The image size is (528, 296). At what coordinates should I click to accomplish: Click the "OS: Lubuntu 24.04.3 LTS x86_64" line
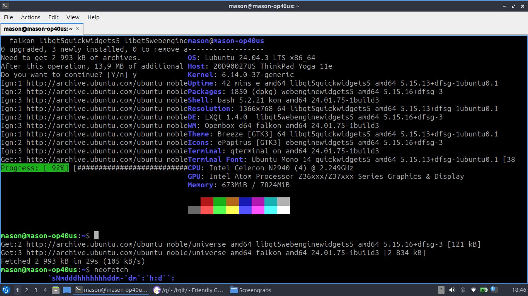click(252, 58)
